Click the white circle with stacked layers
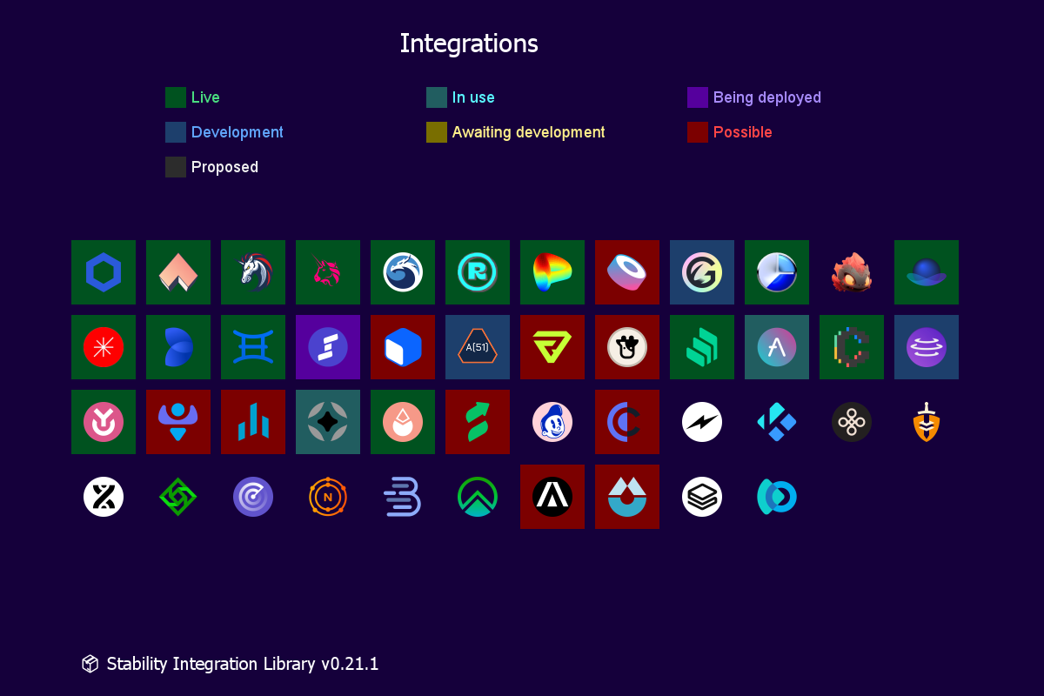The height and width of the screenshot is (696, 1044). [x=702, y=497]
